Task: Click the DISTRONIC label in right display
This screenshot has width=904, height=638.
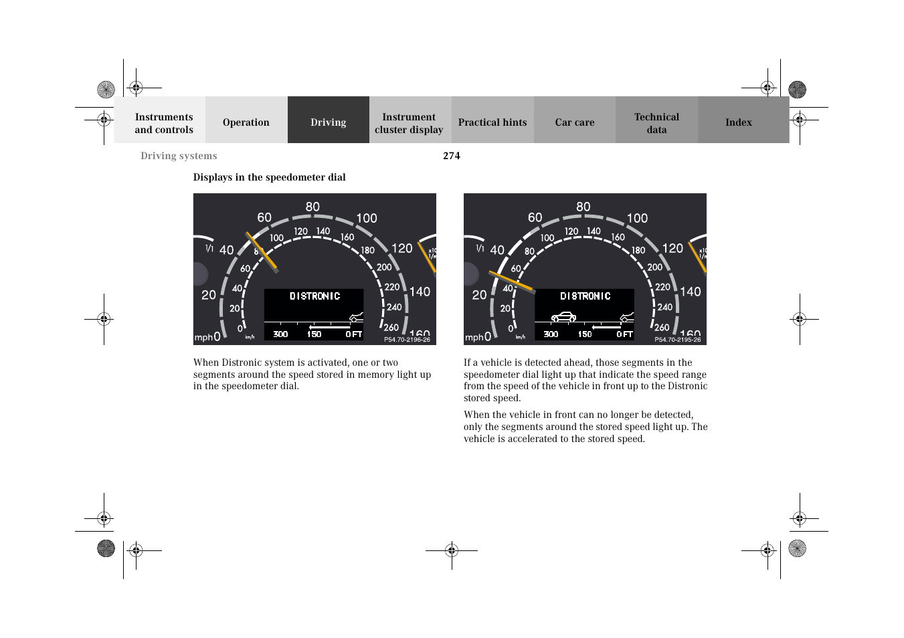Action: [x=585, y=296]
